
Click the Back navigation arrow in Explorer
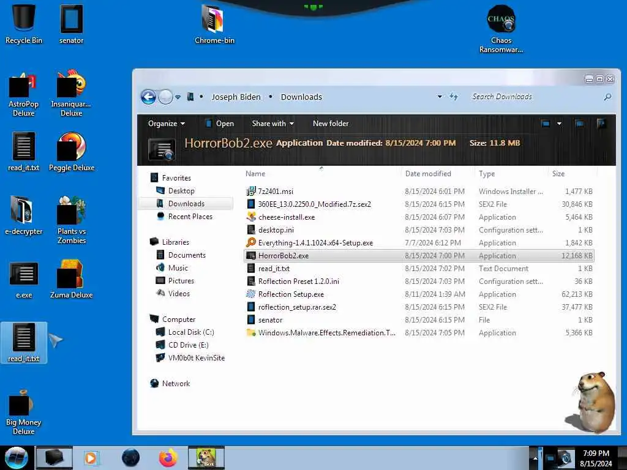pyautogui.click(x=148, y=97)
